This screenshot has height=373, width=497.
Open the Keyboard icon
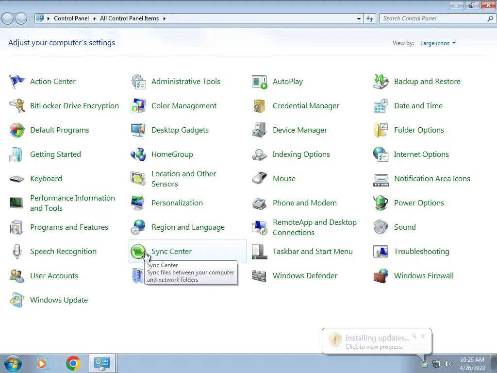[x=17, y=179]
